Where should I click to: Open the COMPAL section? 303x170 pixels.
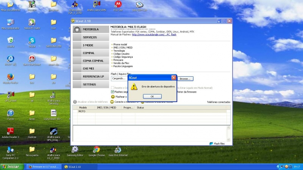pyautogui.click(x=91, y=53)
